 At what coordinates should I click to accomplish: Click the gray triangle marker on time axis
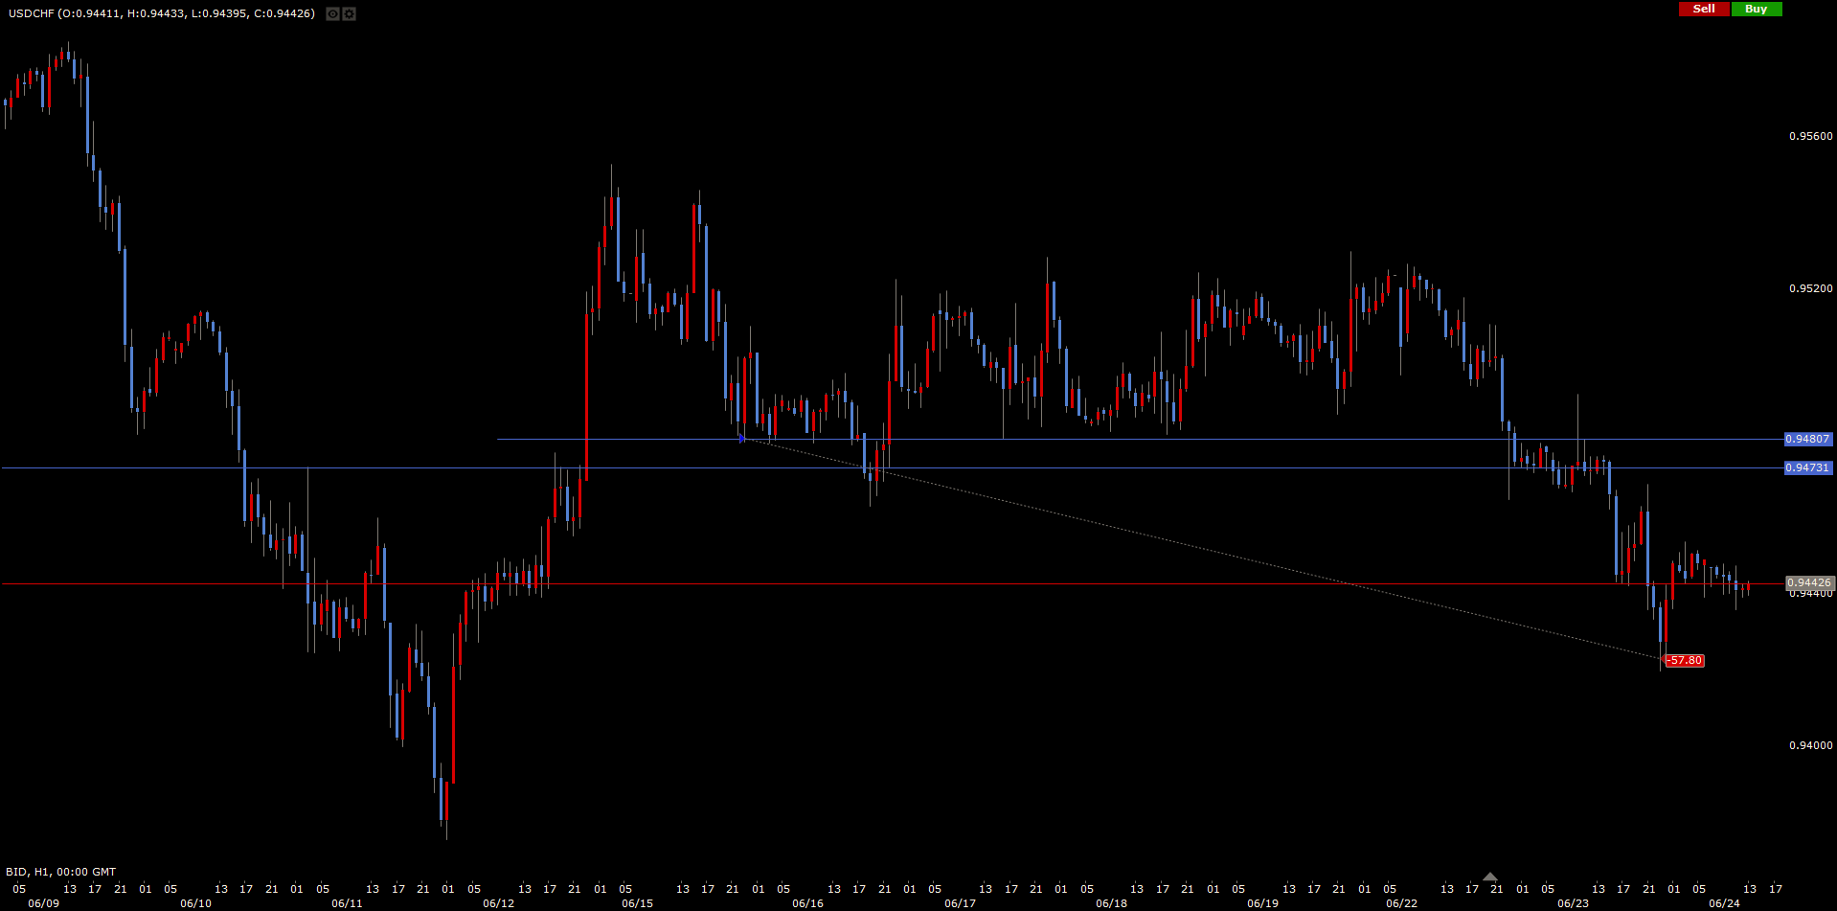pos(1490,877)
